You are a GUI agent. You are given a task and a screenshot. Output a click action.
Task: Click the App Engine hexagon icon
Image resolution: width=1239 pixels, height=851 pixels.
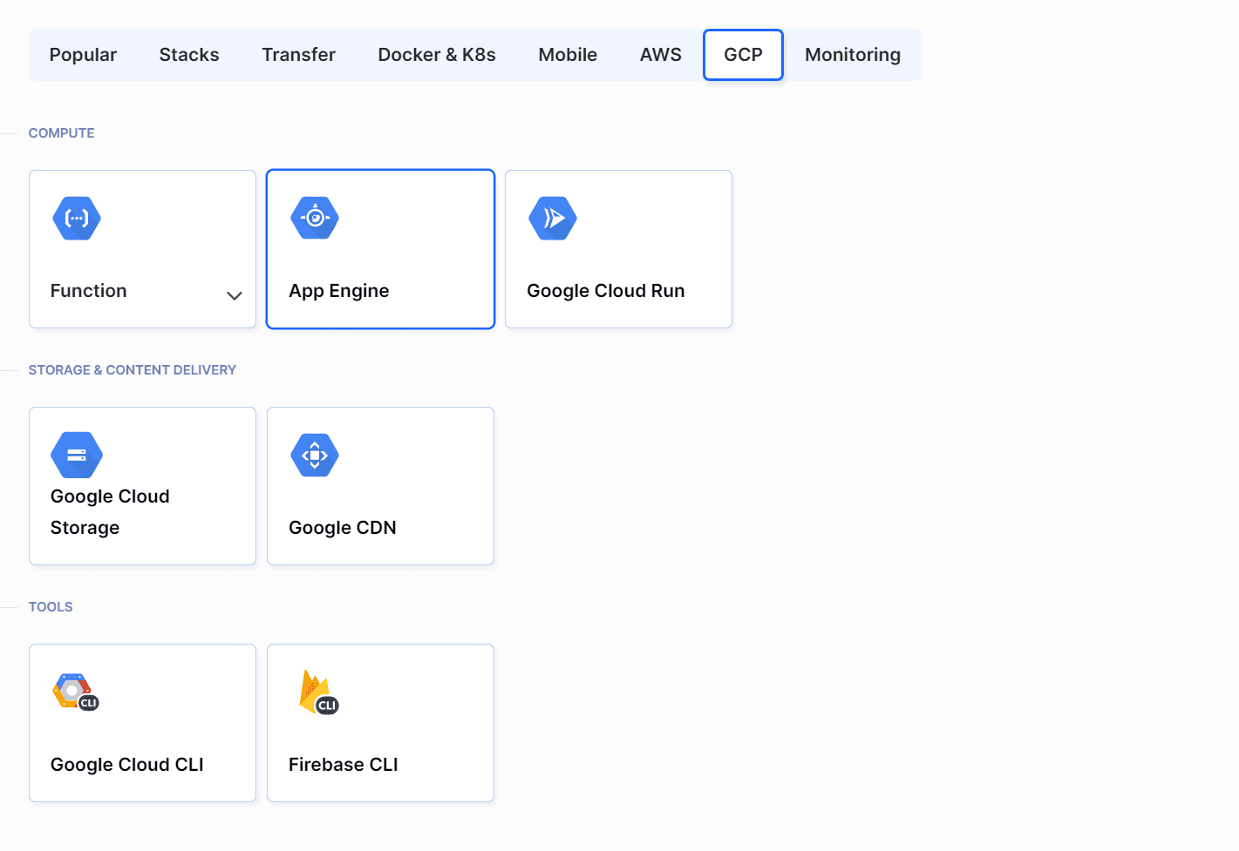point(315,218)
